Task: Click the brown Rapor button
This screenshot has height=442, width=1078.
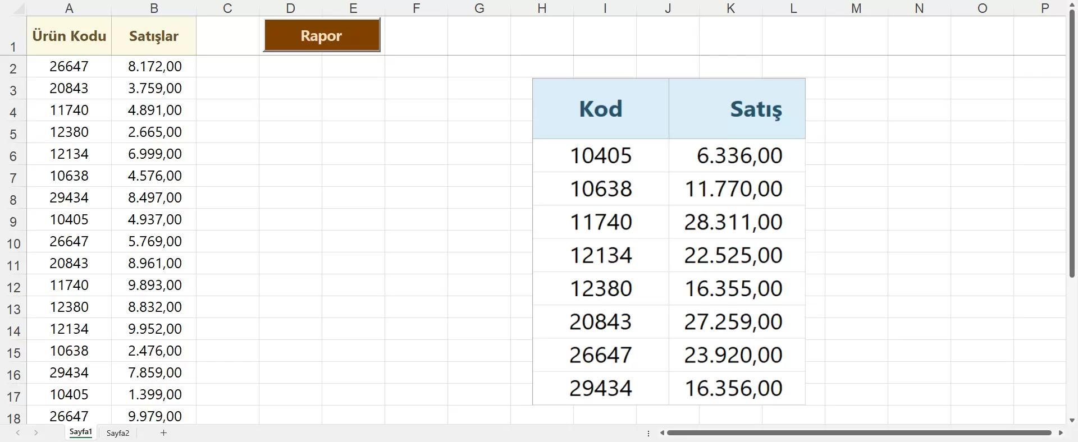Action: click(322, 35)
